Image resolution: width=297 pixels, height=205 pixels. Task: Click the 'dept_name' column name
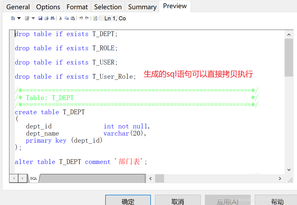(42, 133)
